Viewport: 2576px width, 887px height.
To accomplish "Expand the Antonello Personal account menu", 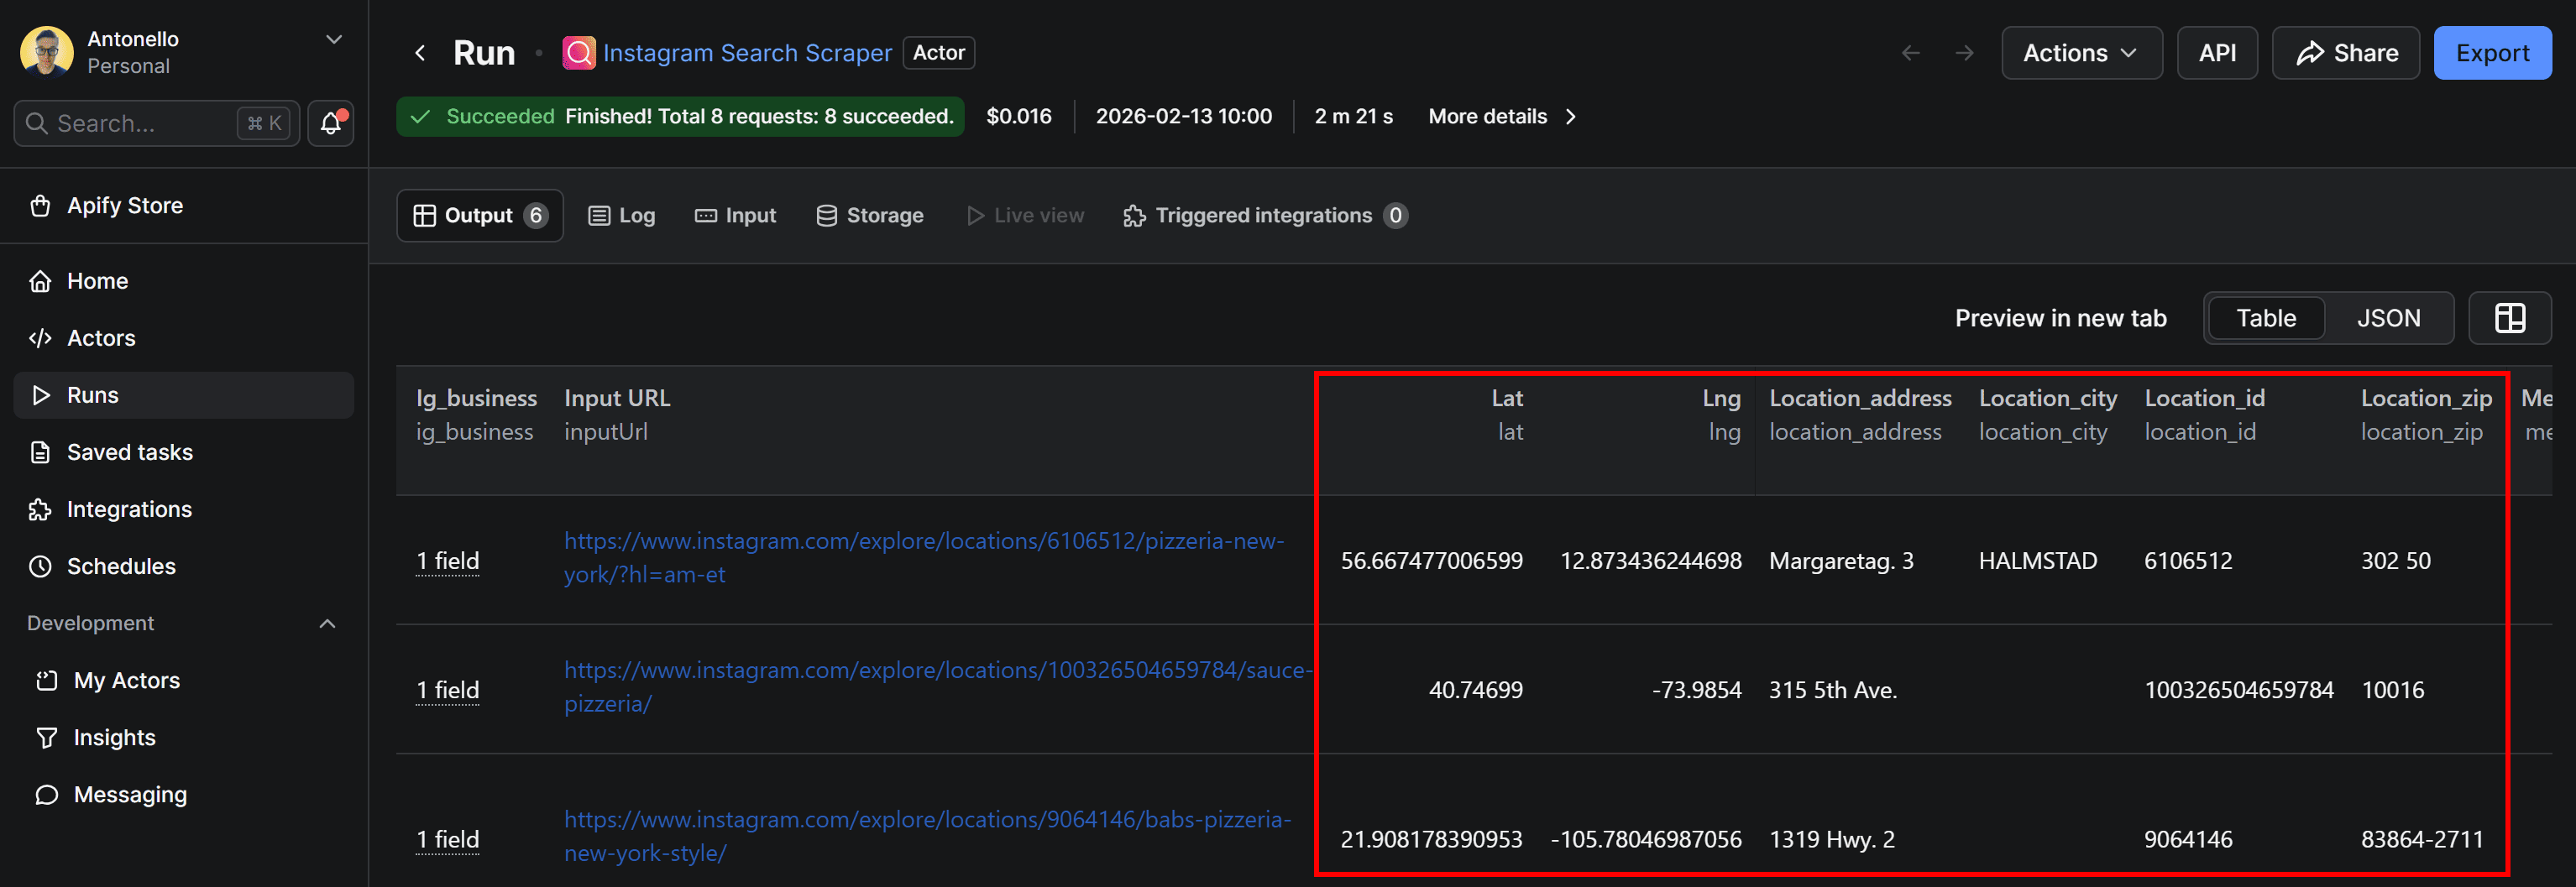I will pos(334,40).
